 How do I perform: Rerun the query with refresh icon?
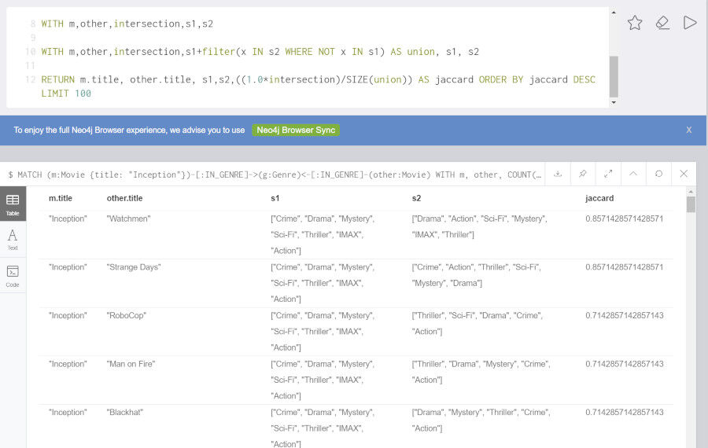click(x=658, y=174)
